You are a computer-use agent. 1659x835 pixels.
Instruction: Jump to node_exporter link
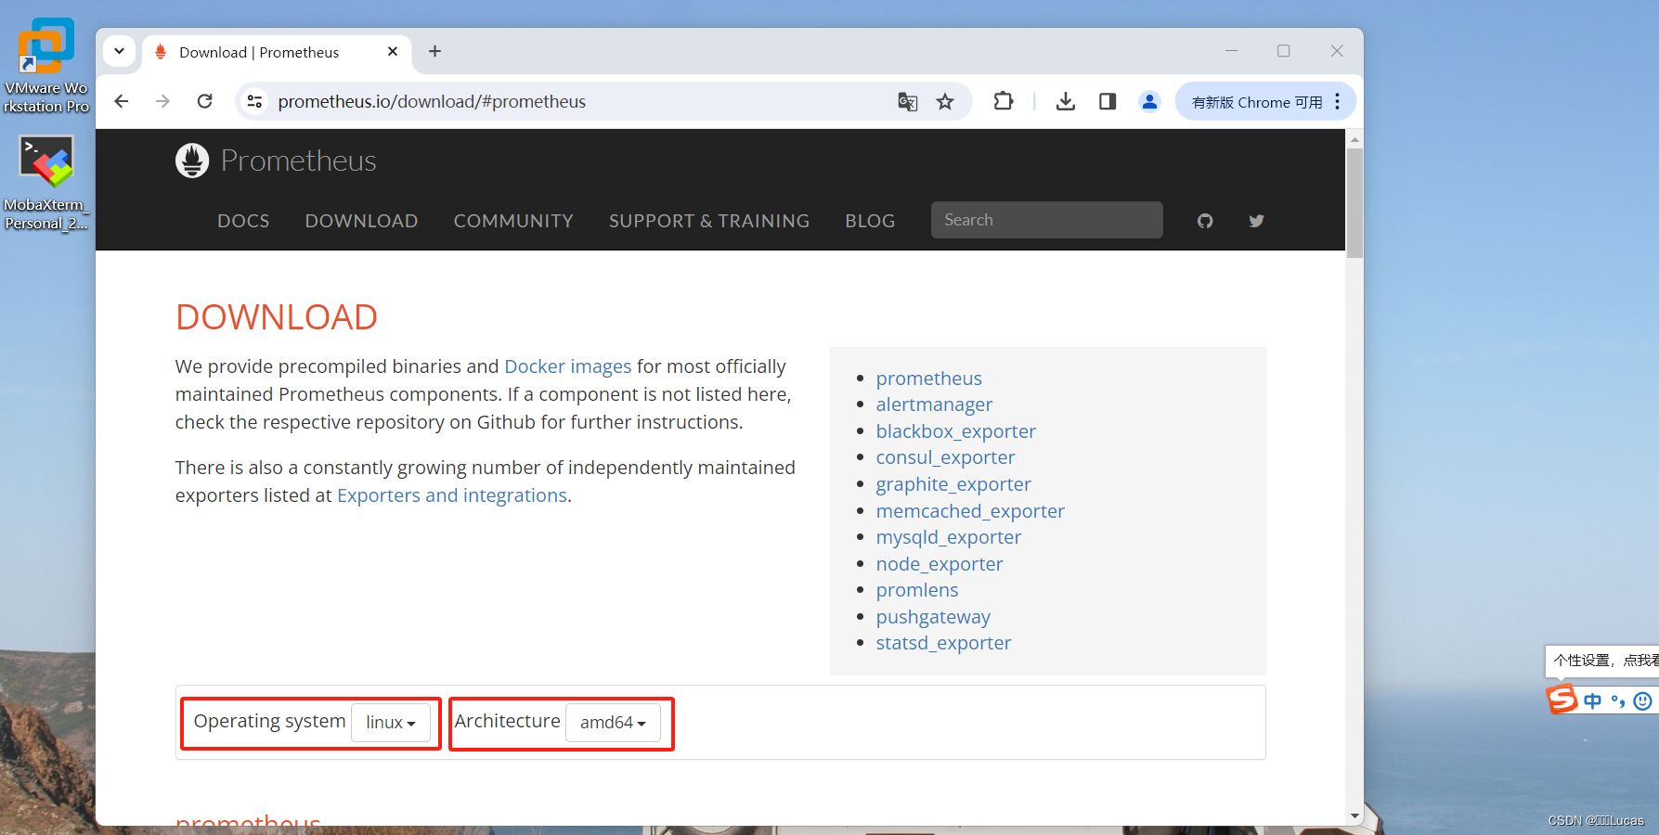940,564
